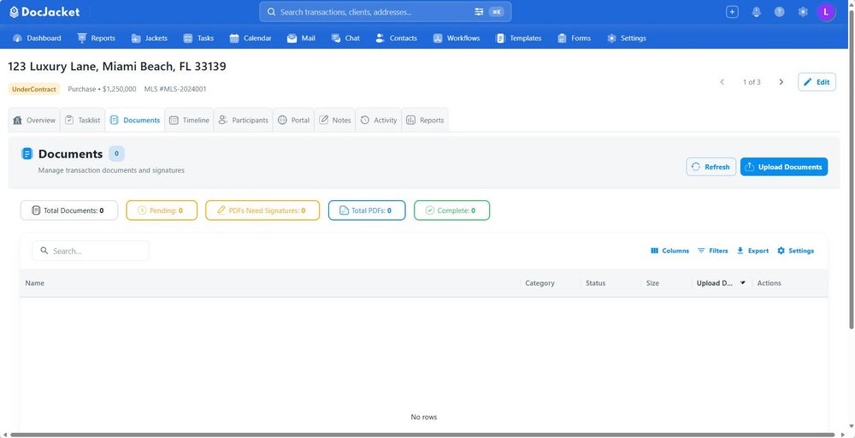Filter by Complete chip
This screenshot has height=438, width=855.
click(451, 210)
